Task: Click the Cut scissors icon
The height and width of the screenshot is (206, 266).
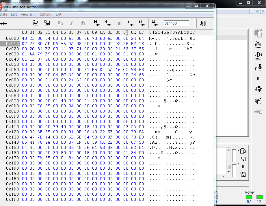Action: click(72, 23)
